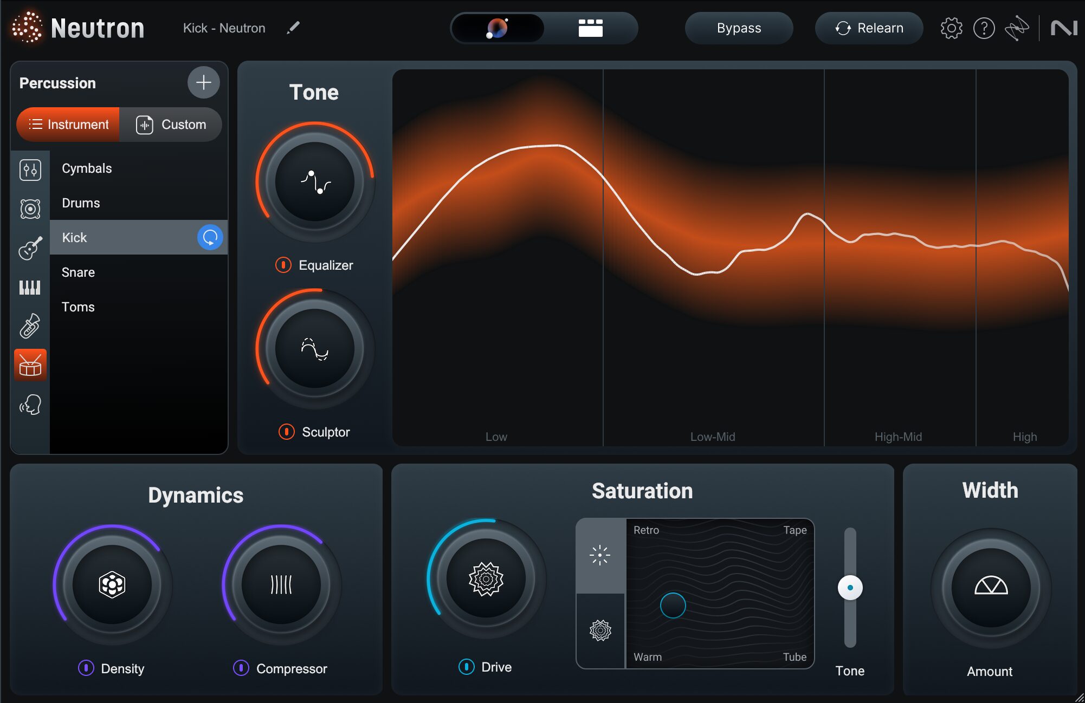The width and height of the screenshot is (1085, 703).
Task: Click the Kick - Neutron preset name
Action: point(224,28)
